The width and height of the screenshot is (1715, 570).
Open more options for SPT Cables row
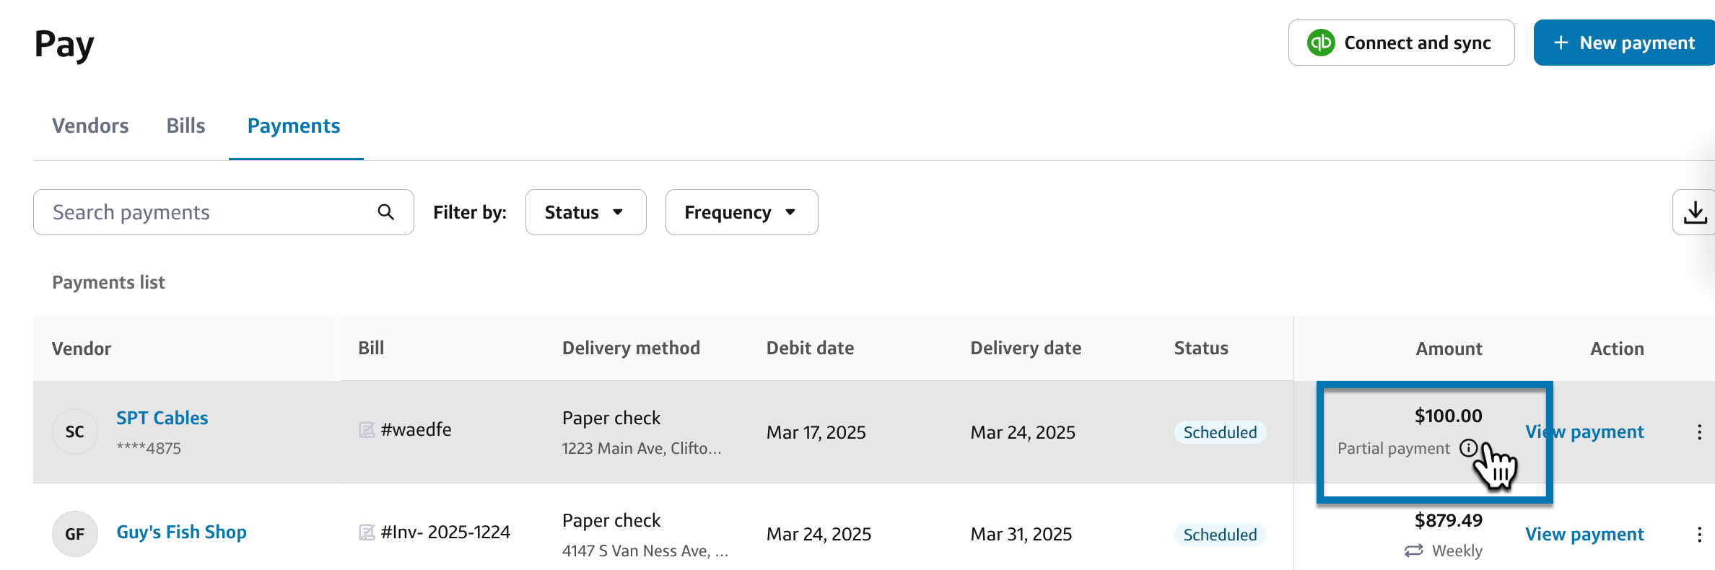click(x=1700, y=432)
